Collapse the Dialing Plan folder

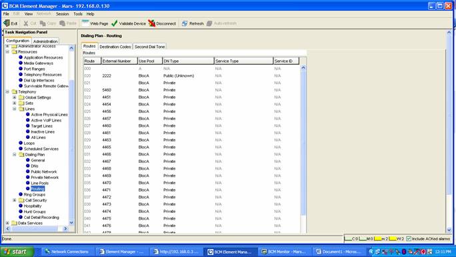[15, 155]
